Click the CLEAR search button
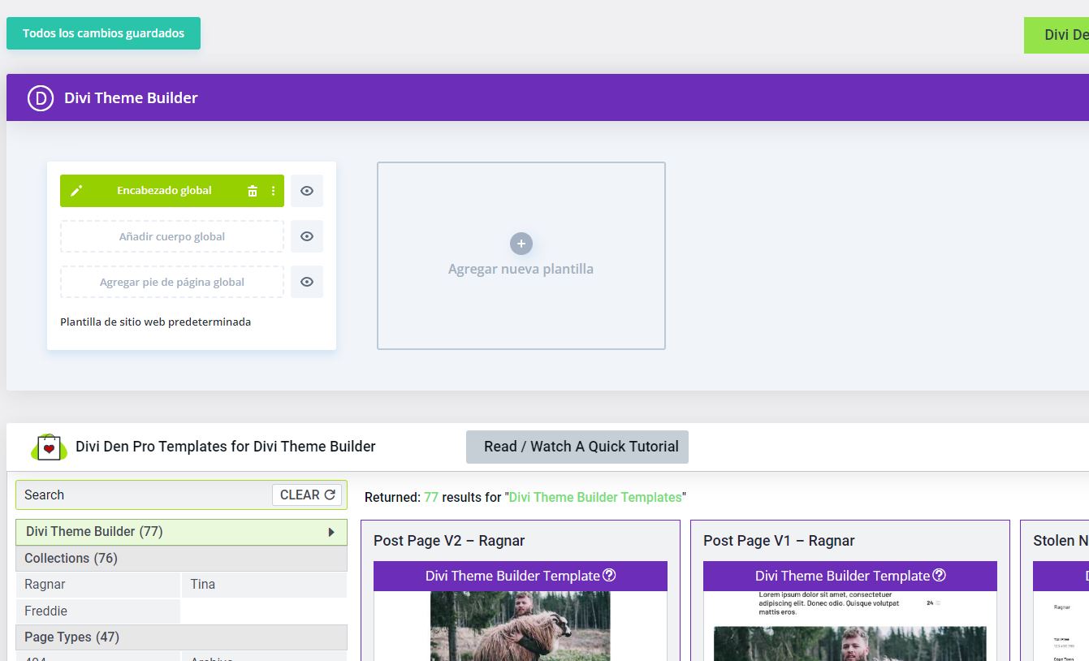 pyautogui.click(x=307, y=495)
